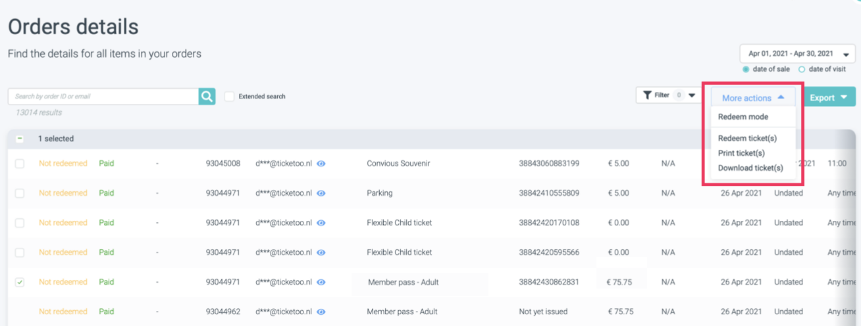Choose the date of sale radio option
The image size is (861, 326).
(x=746, y=70)
